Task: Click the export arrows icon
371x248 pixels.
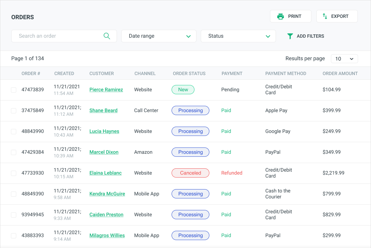Action: point(325,16)
